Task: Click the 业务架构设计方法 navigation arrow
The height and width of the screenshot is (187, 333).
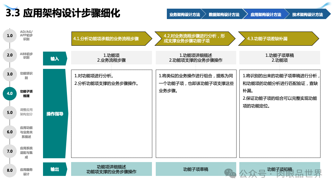Action: 185,14
